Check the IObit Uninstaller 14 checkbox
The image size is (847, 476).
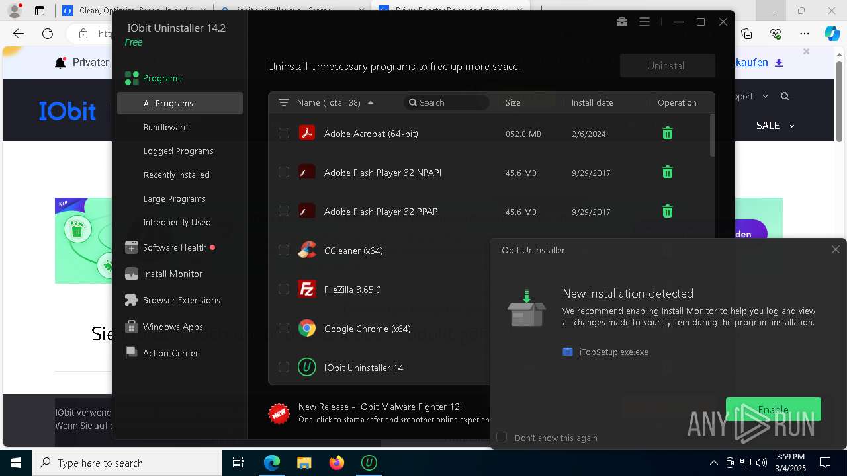(x=284, y=367)
